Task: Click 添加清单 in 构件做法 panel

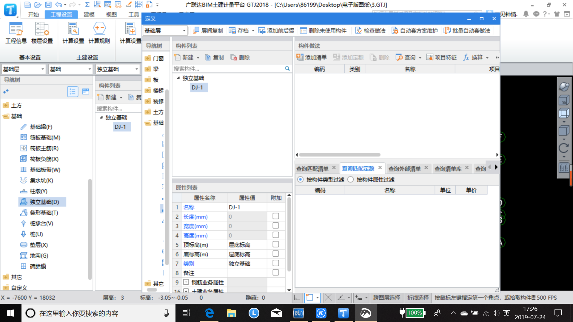Action: (312, 57)
